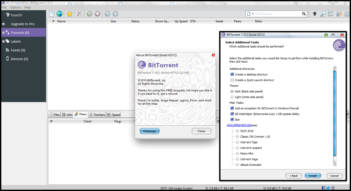This screenshot has width=351, height=191.
Task: Choose Albook Extended skin option
Action: [237, 165]
